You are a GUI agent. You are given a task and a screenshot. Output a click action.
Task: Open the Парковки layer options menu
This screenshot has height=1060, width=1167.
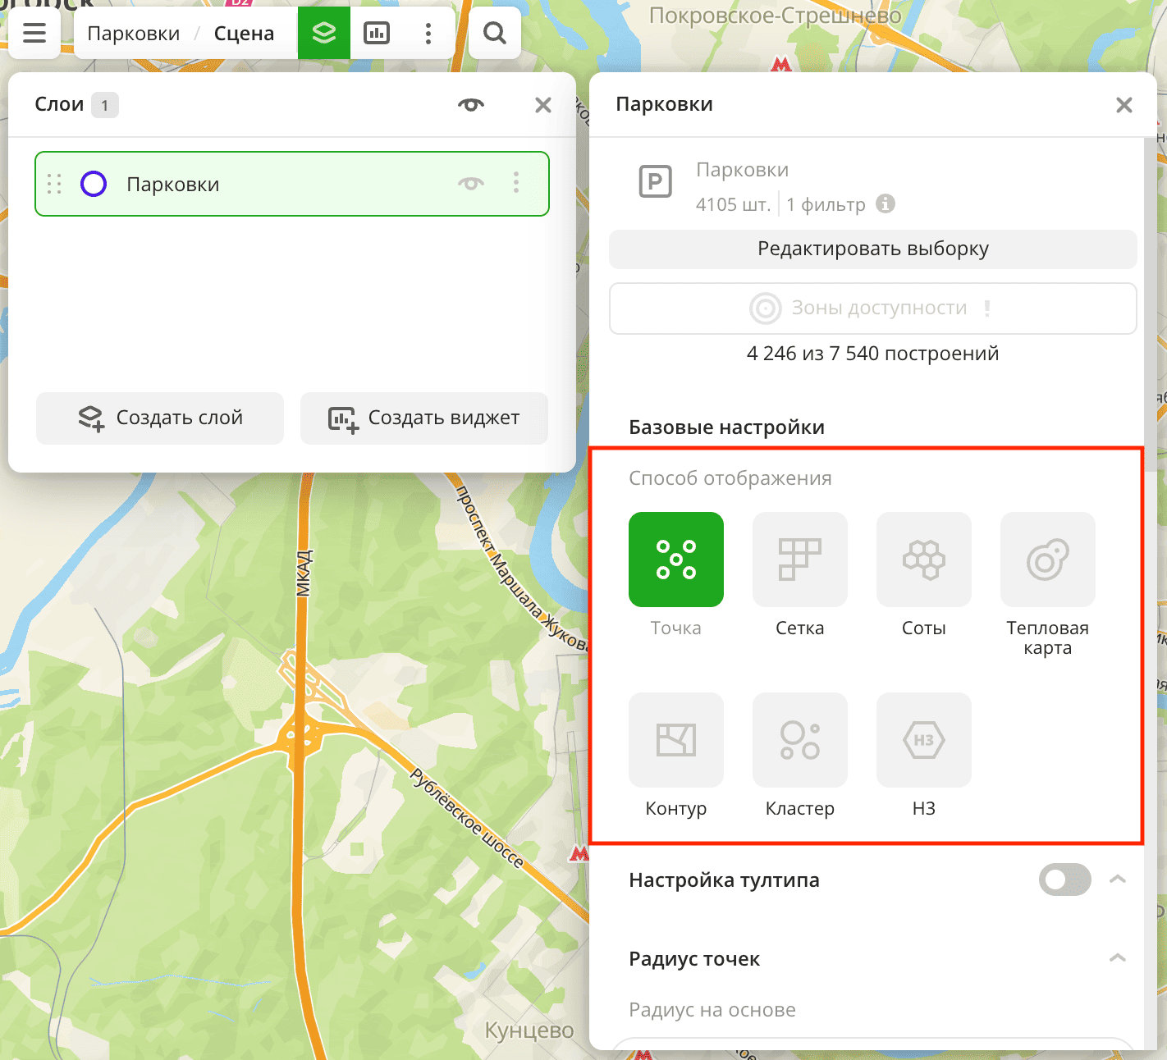point(516,183)
